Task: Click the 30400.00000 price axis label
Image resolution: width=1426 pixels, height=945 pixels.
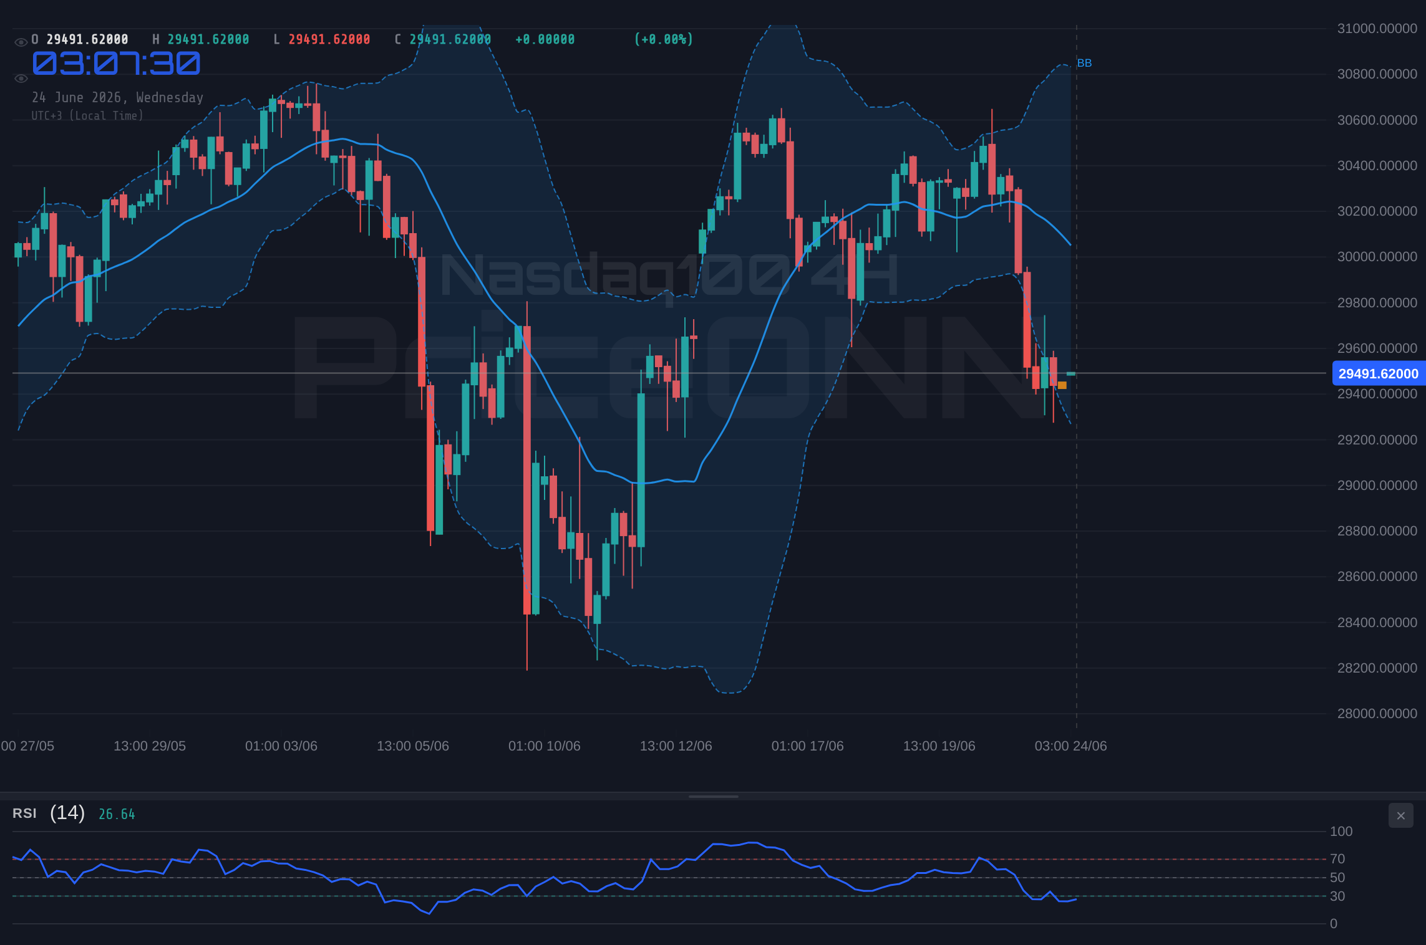Action: (x=1377, y=166)
